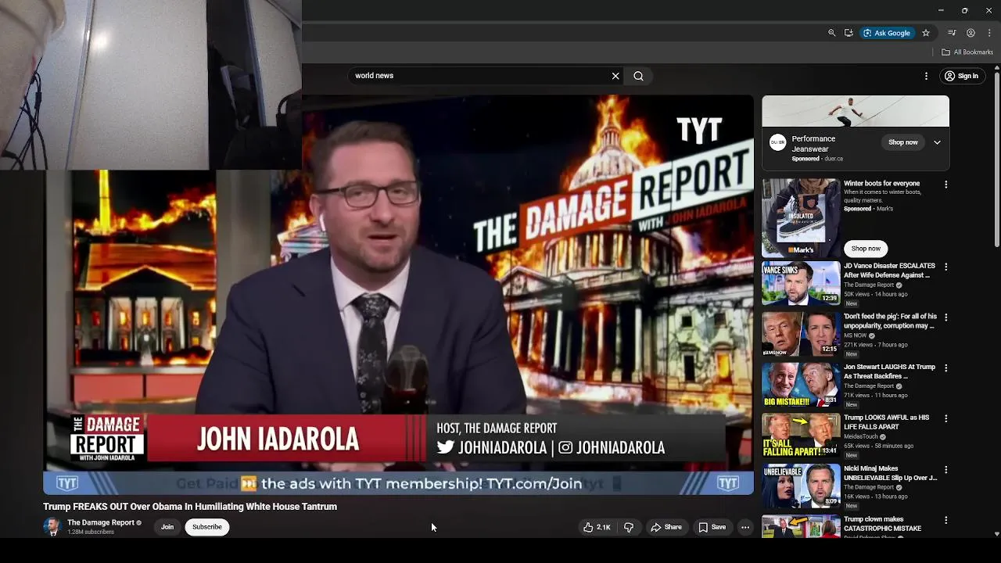This screenshot has height=563, width=1001.
Task: Dislike the video with thumbs-down button
Action: [629, 527]
